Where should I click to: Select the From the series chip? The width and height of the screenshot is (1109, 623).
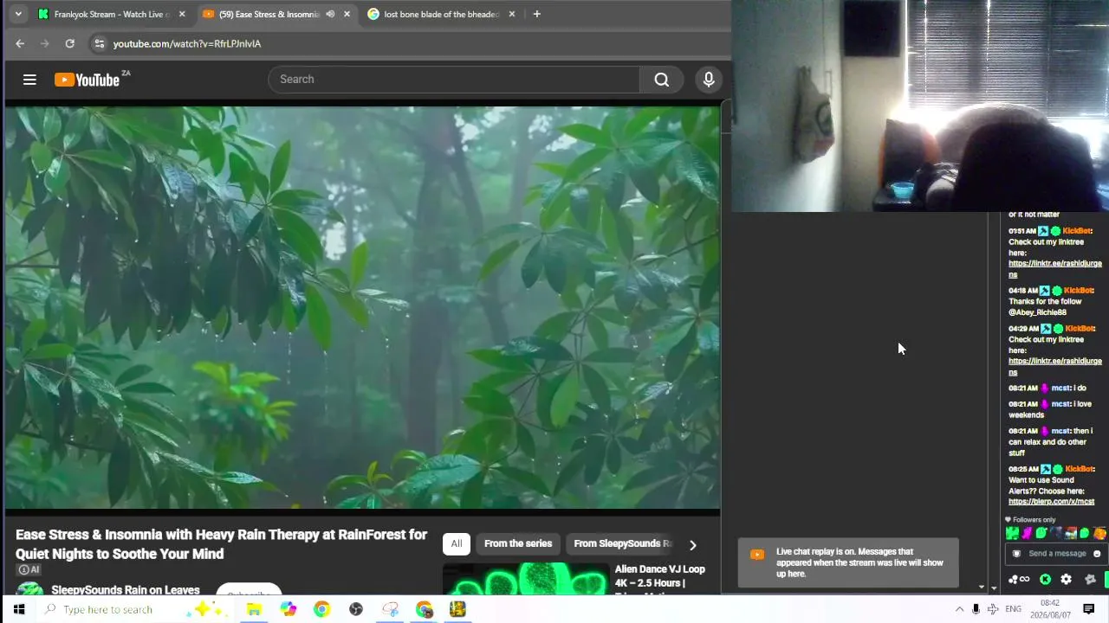click(x=518, y=543)
